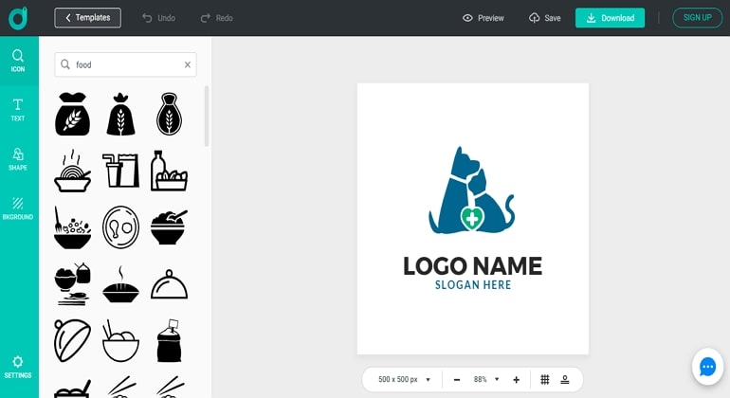Download the logo
This screenshot has height=398, width=730.
pyautogui.click(x=610, y=18)
